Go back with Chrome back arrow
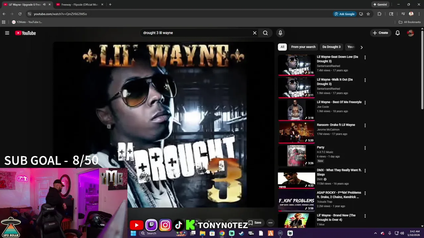Viewport: 424px width, 238px height. point(4,14)
